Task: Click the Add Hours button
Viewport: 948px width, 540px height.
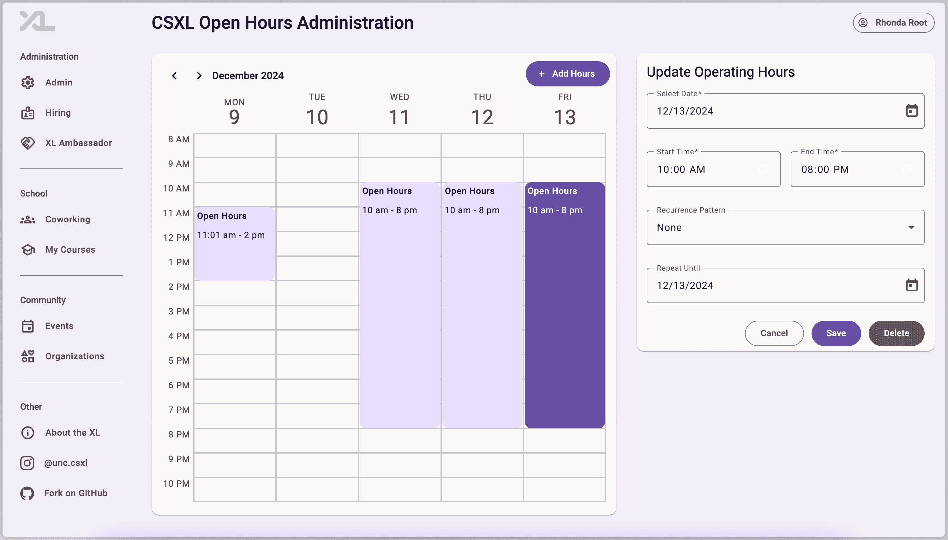Action: tap(567, 74)
